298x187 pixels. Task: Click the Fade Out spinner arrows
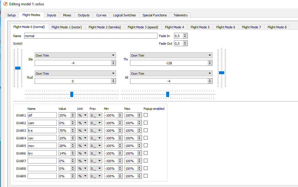185,44
